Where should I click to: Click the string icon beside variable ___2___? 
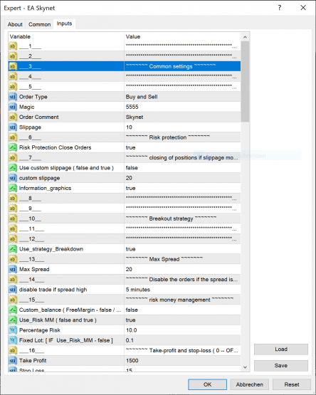coord(13,56)
